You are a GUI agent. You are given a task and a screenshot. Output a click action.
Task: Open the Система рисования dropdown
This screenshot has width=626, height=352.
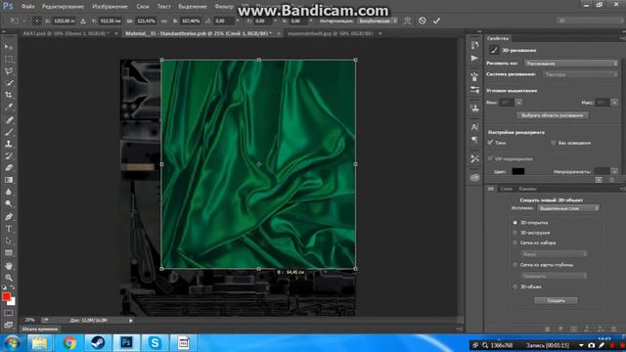(580, 74)
